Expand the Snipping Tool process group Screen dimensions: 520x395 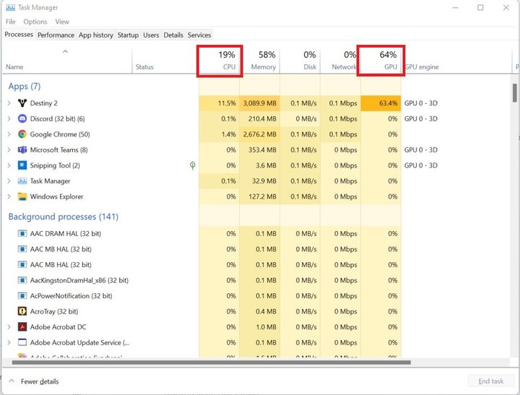9,165
